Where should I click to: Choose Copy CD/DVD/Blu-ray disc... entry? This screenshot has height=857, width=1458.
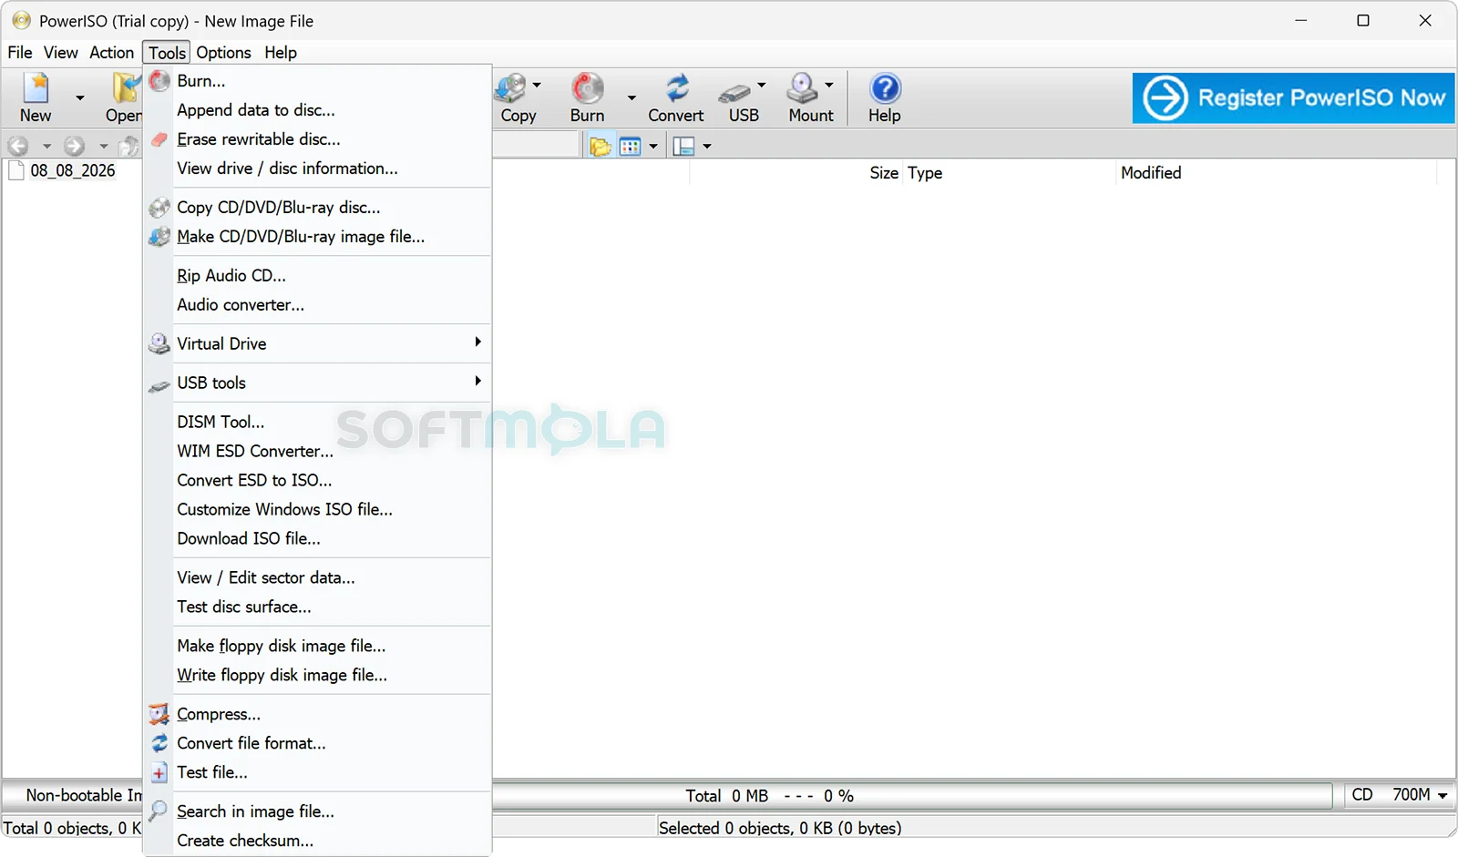click(x=317, y=208)
